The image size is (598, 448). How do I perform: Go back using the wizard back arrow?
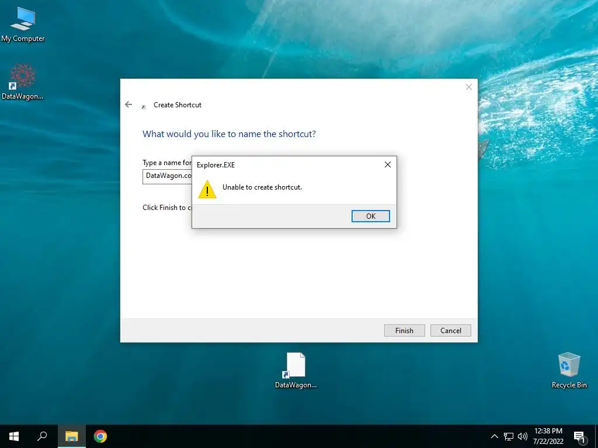click(128, 104)
